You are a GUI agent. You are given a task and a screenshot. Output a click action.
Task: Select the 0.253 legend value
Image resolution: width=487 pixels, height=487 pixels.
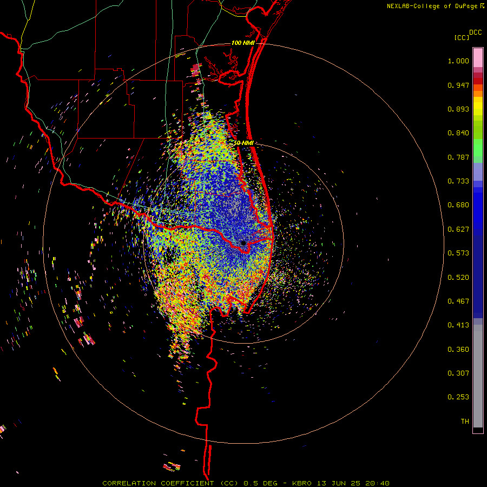[458, 397]
